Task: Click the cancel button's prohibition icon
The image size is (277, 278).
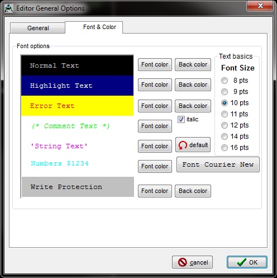Action: click(x=182, y=262)
